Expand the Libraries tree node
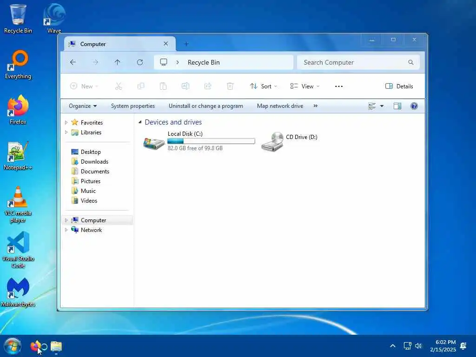Screen dimensions: 476x357 [66, 132]
